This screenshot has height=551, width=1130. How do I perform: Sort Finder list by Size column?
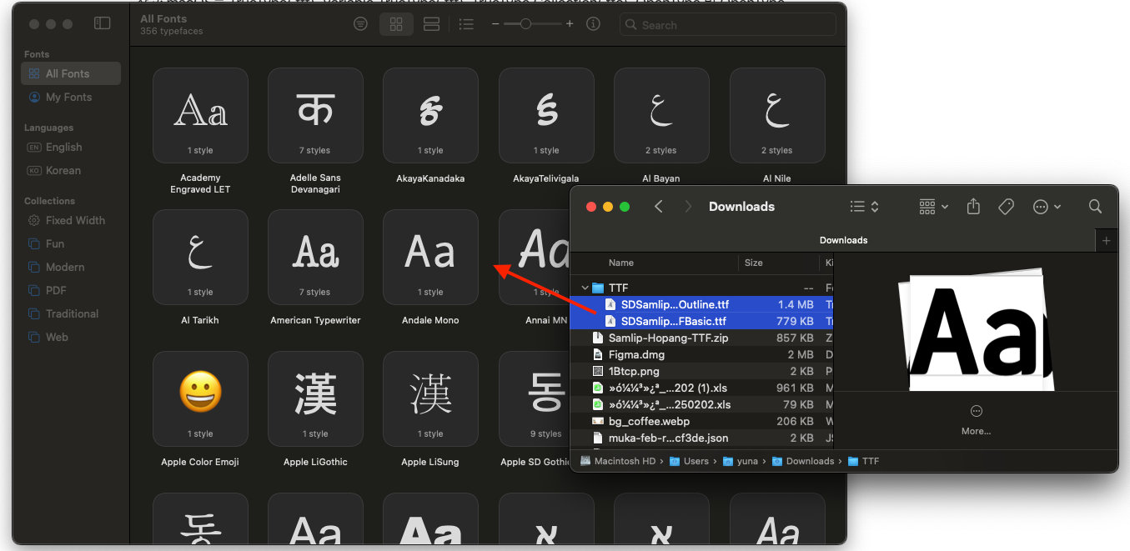point(754,263)
